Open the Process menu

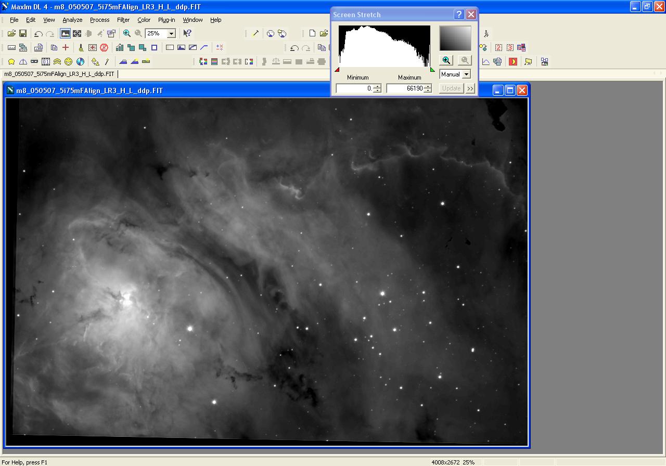tap(99, 20)
